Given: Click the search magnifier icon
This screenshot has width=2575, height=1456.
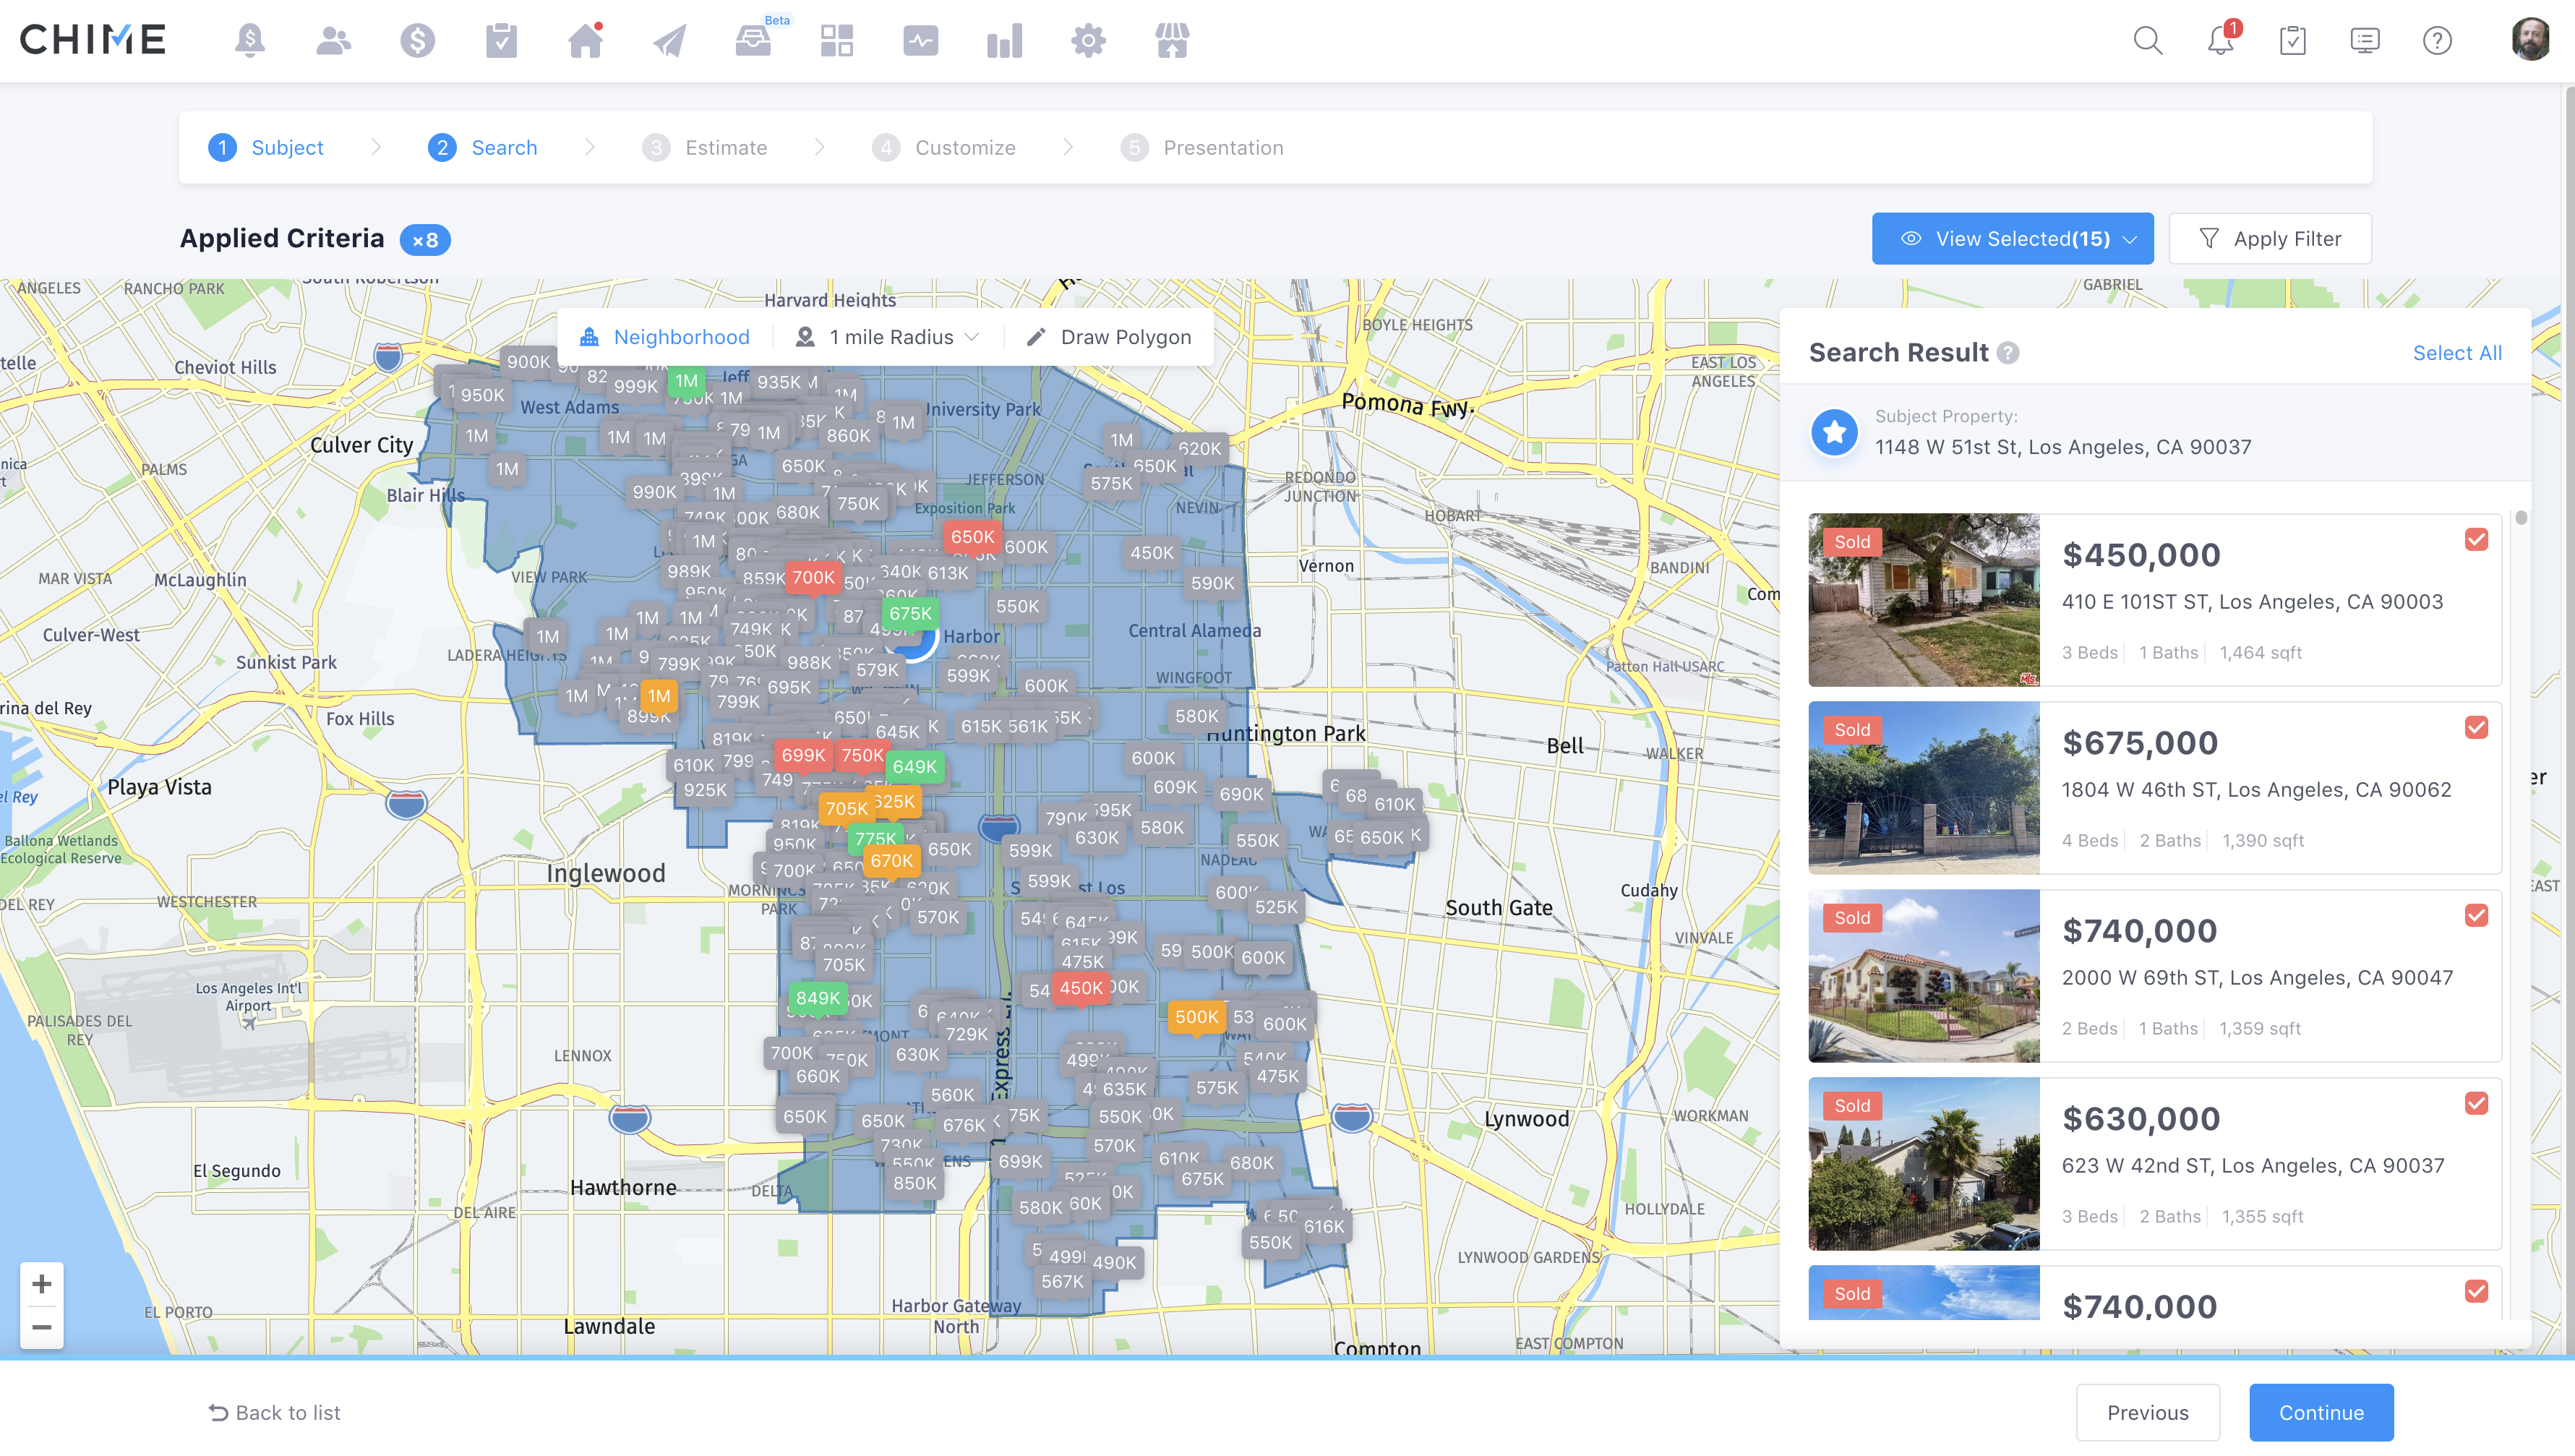Looking at the screenshot, I should (x=2148, y=41).
